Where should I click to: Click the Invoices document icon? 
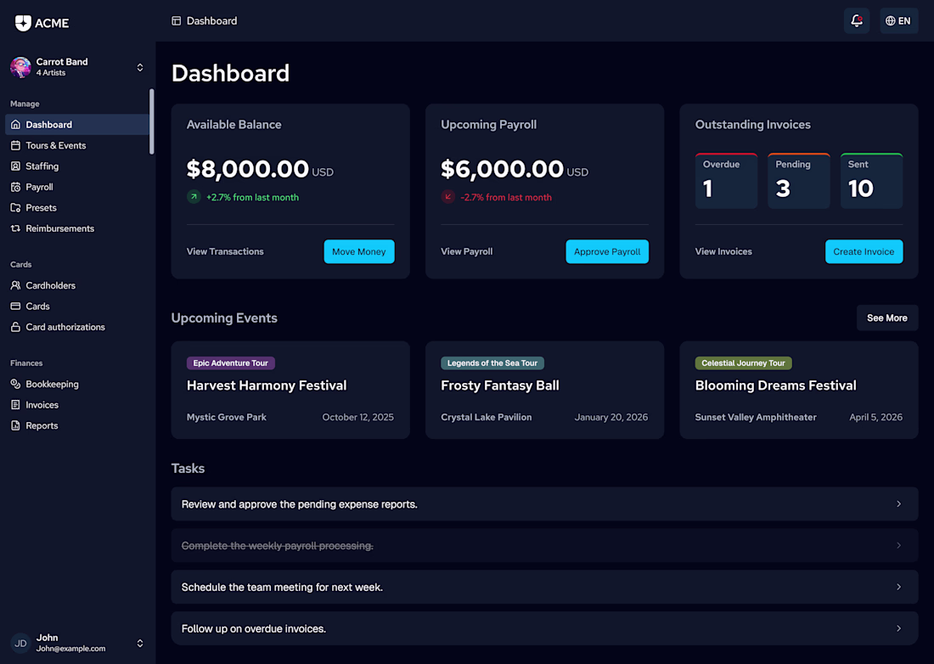[15, 405]
